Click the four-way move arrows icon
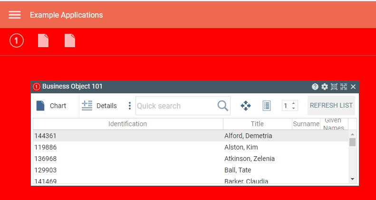Viewport: 376px width, 200px height. click(x=246, y=106)
